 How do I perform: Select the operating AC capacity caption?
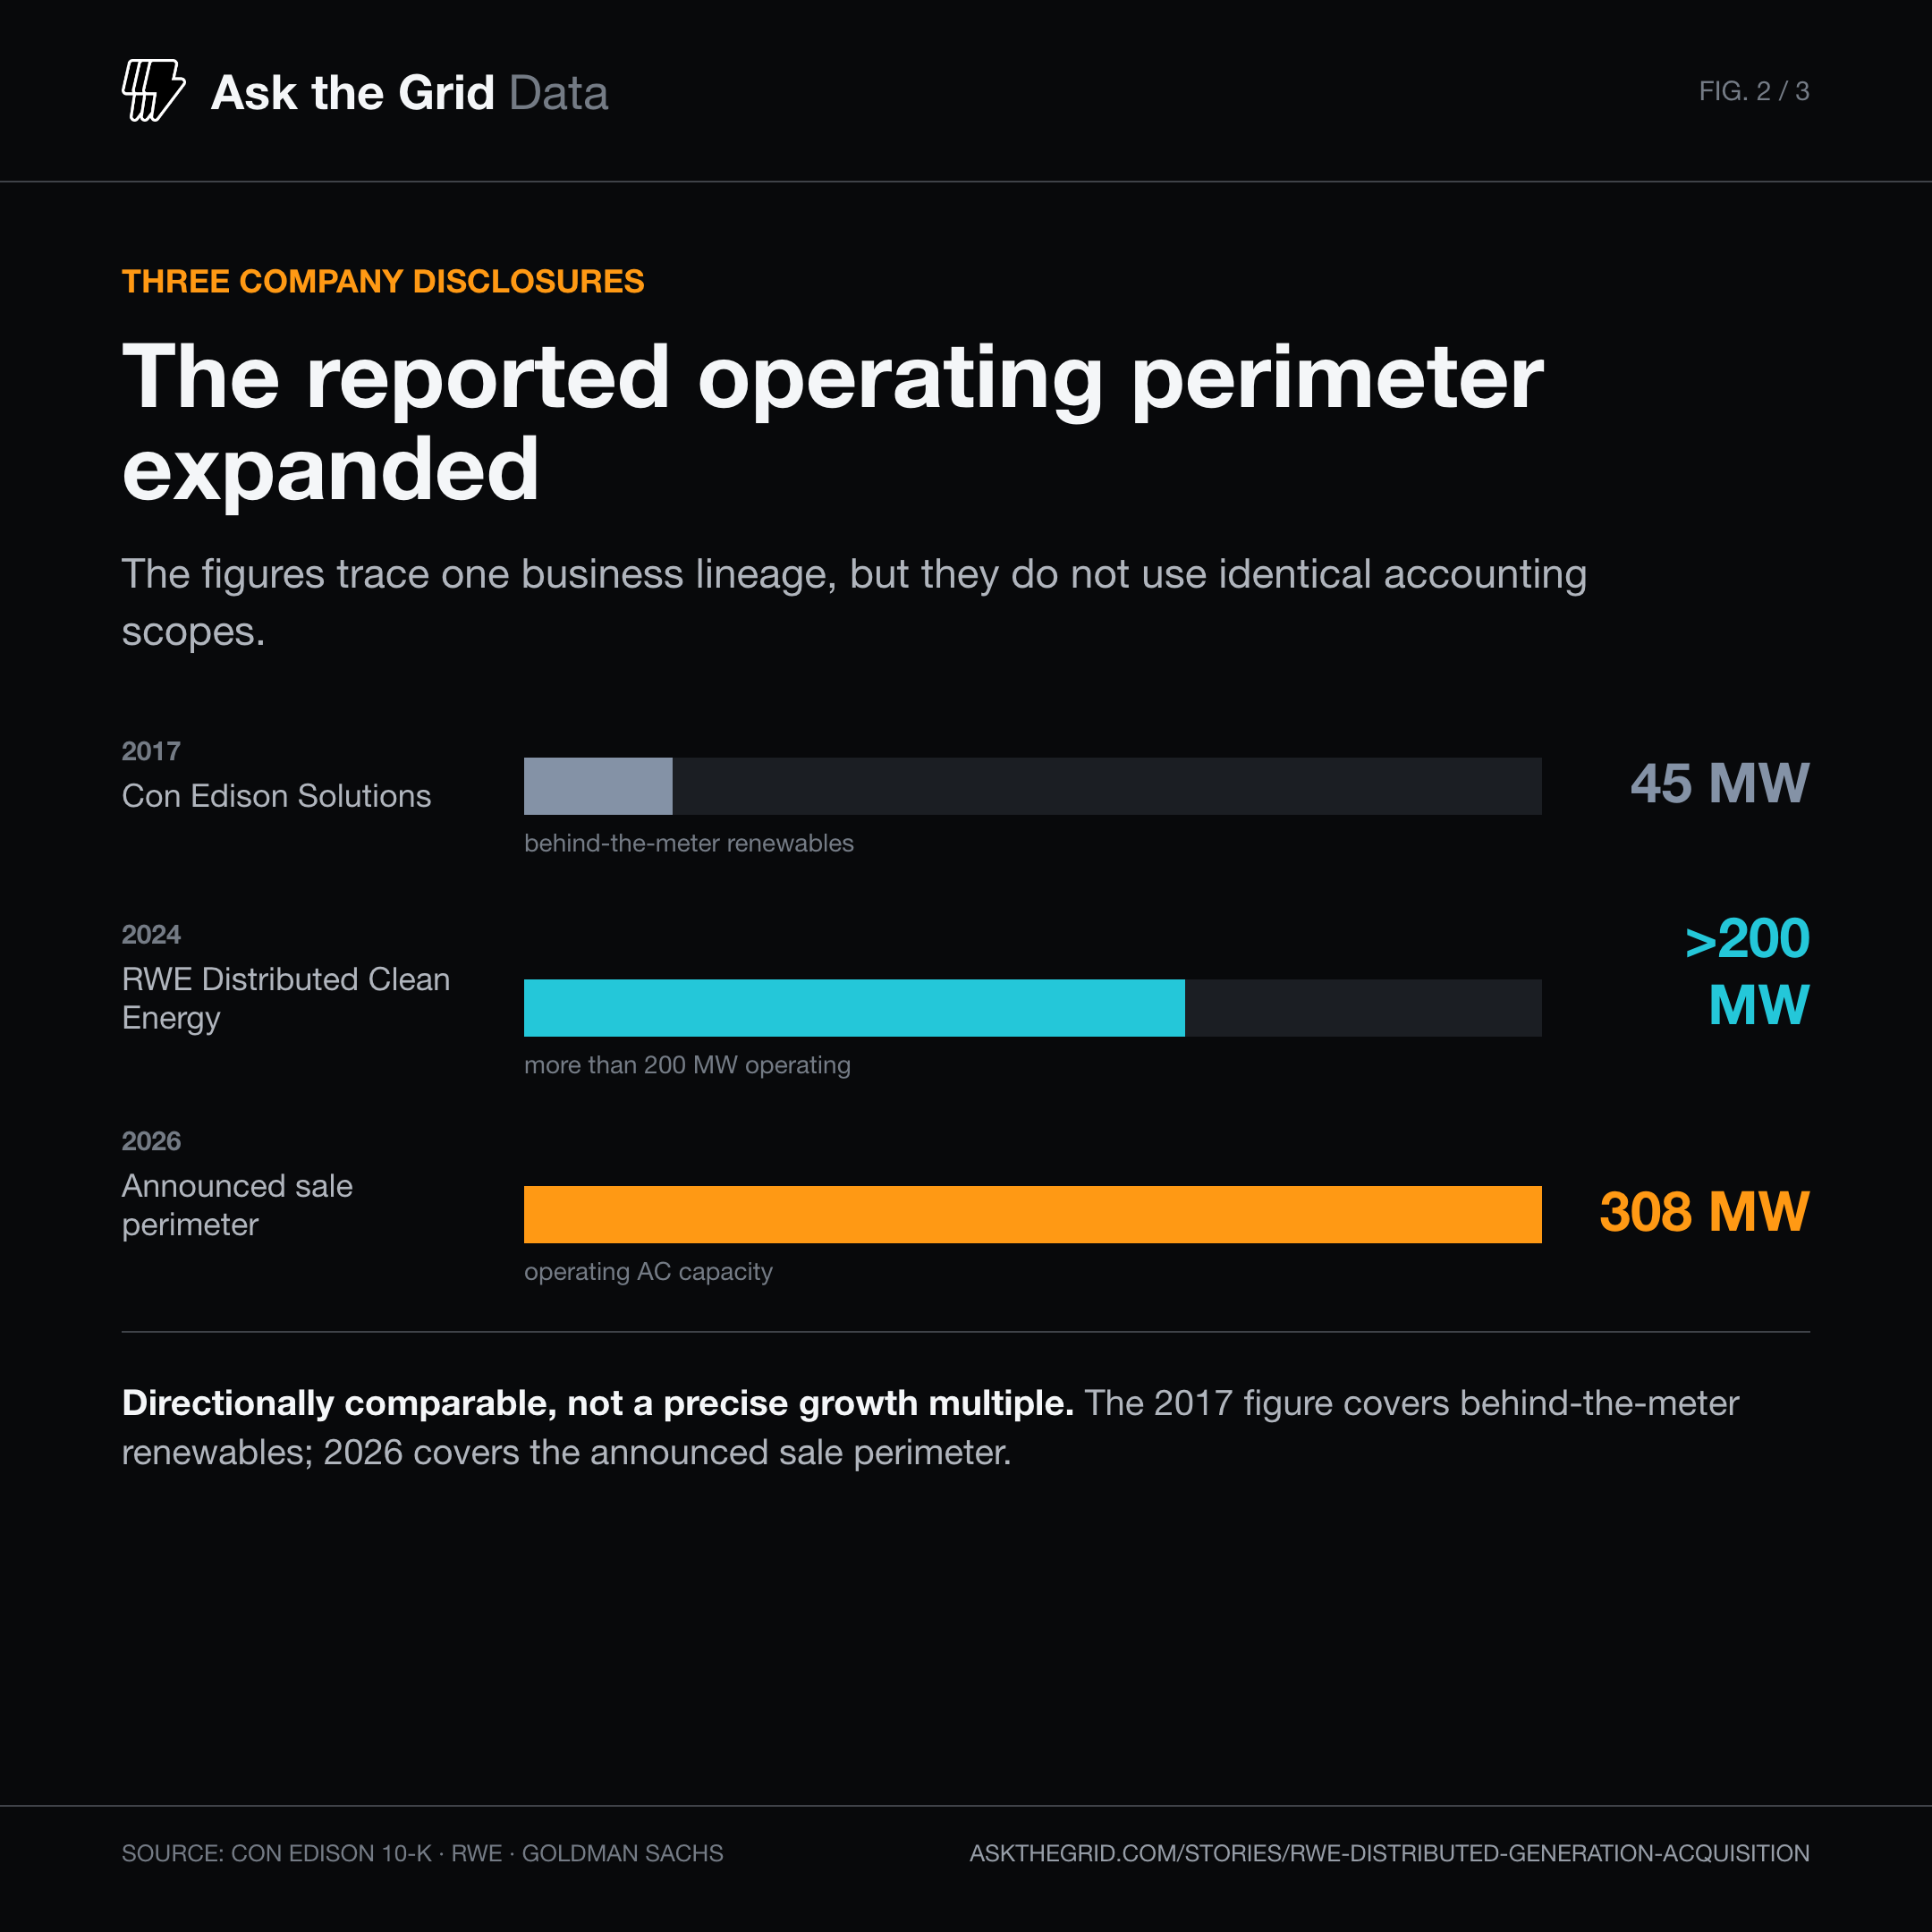click(x=648, y=1272)
